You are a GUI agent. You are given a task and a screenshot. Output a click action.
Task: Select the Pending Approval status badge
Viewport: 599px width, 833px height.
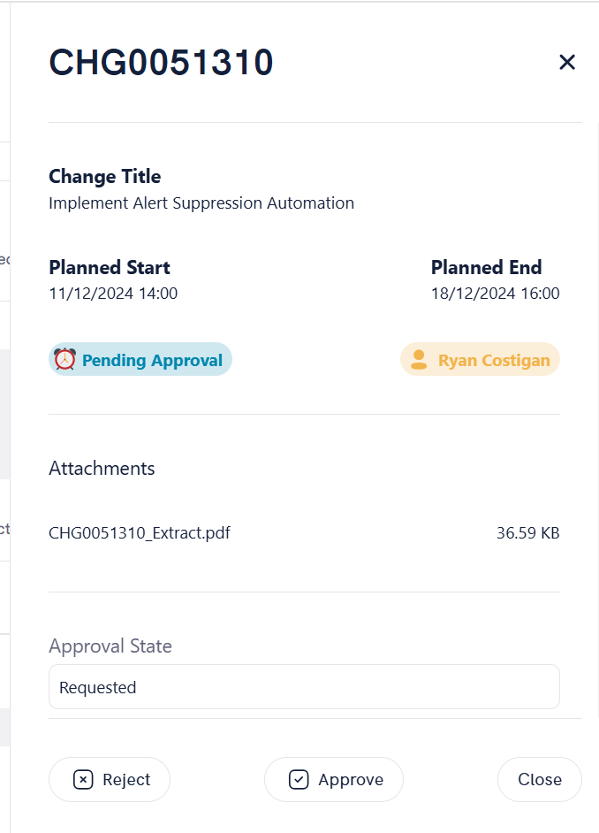coord(140,359)
